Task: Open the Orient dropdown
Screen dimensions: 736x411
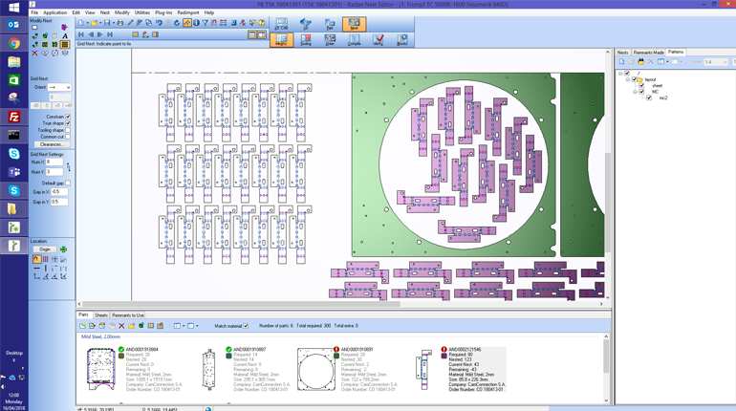Action: pyautogui.click(x=66, y=87)
